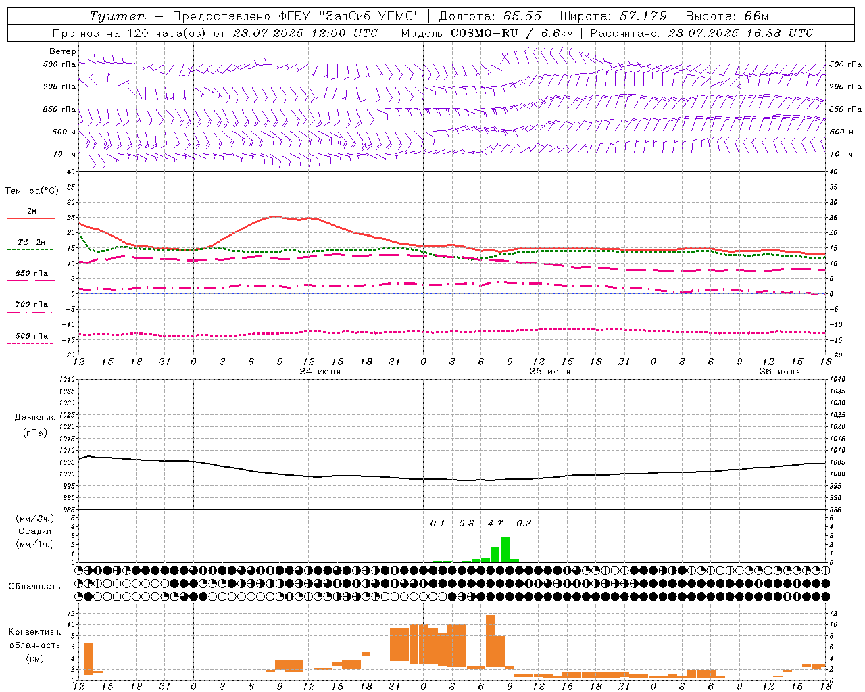The height and width of the screenshot is (692, 865).
Task: Click the '850 гПа' temperature legend entry
Action: pyautogui.click(x=32, y=274)
